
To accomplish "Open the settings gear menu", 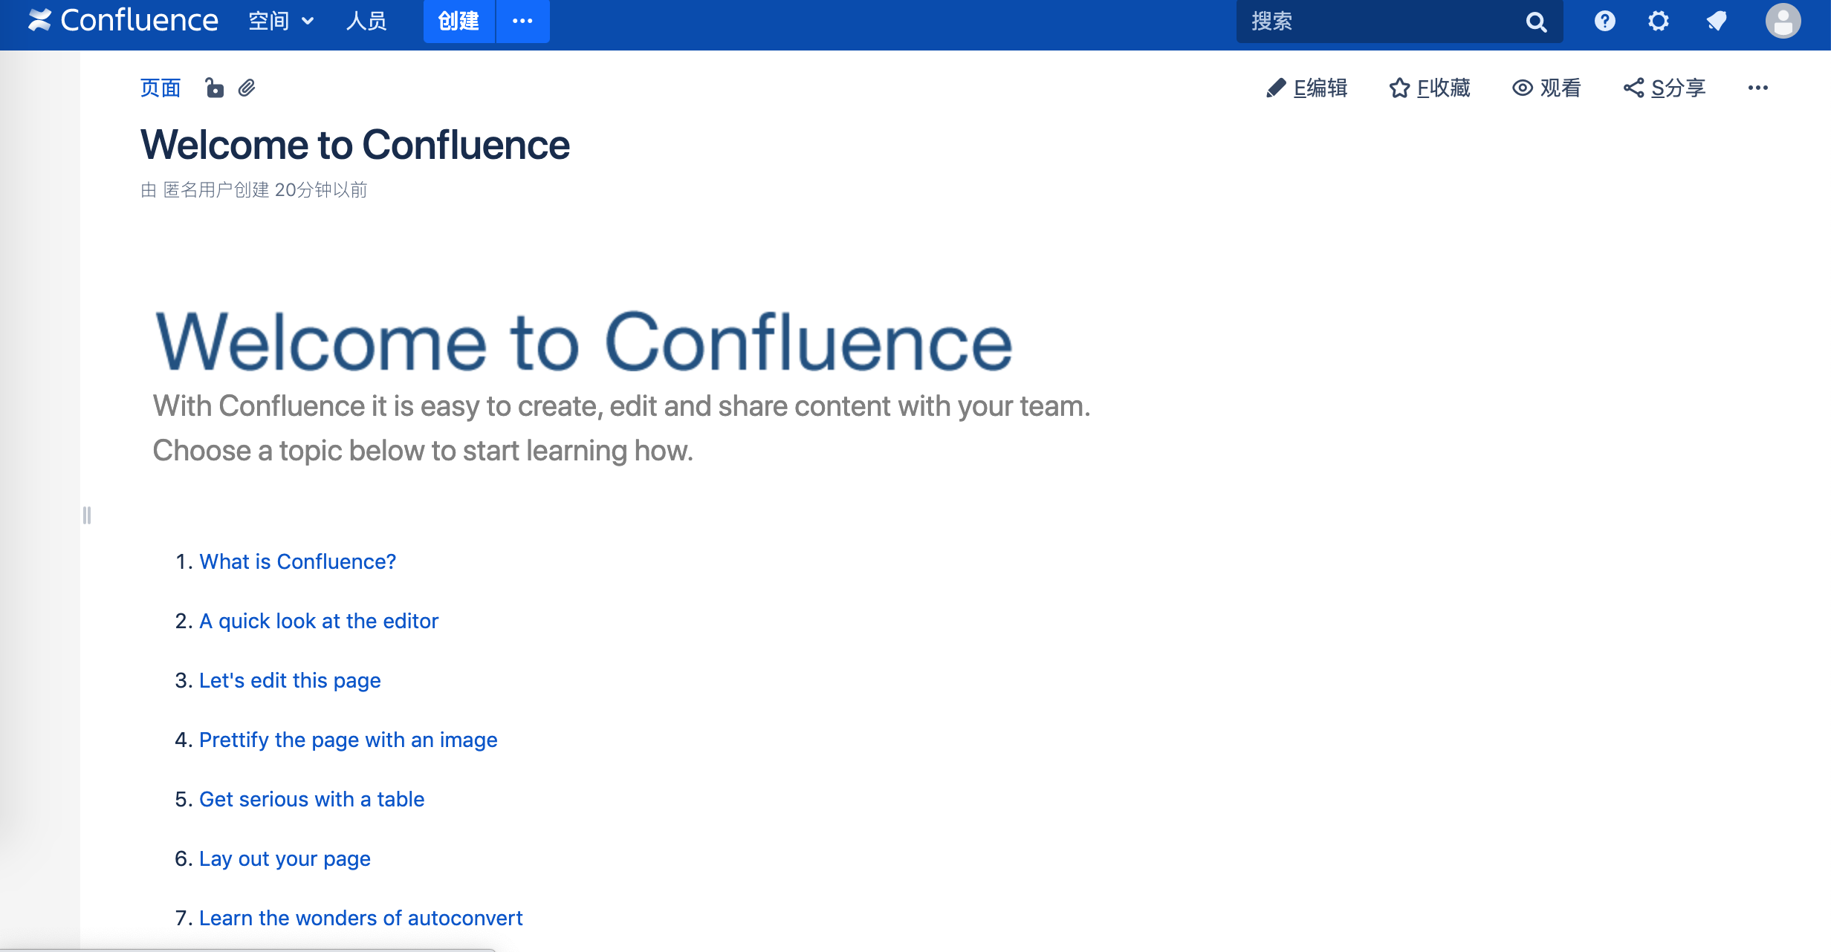I will click(x=1658, y=21).
